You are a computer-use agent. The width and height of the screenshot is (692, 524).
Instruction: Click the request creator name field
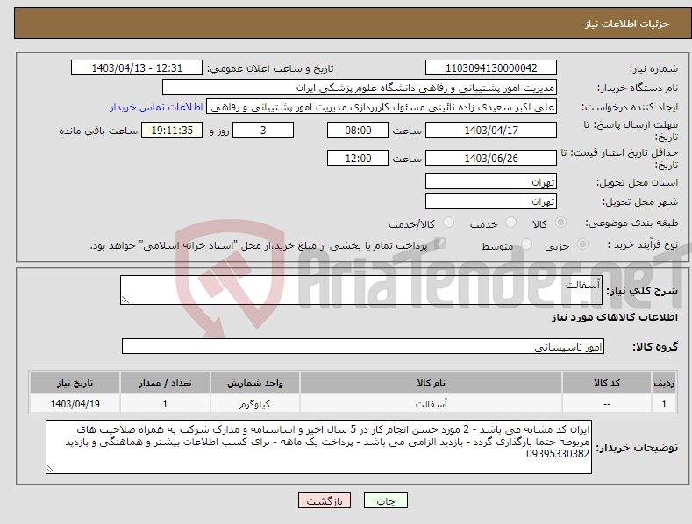coord(382,107)
